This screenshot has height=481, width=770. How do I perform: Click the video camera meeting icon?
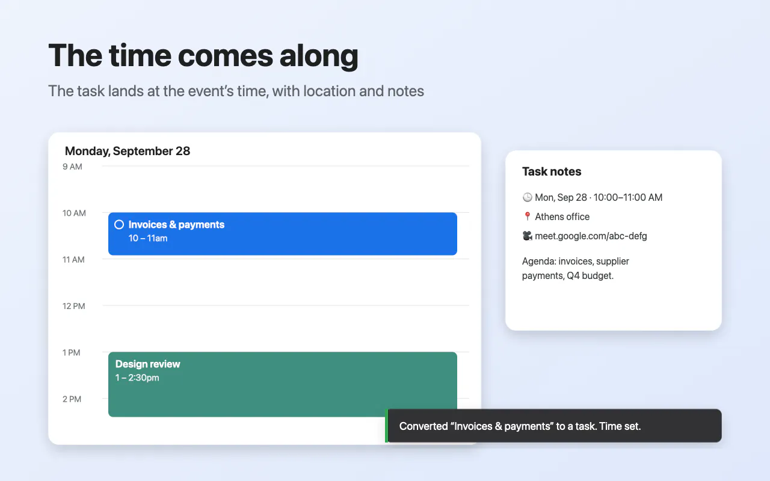point(528,236)
